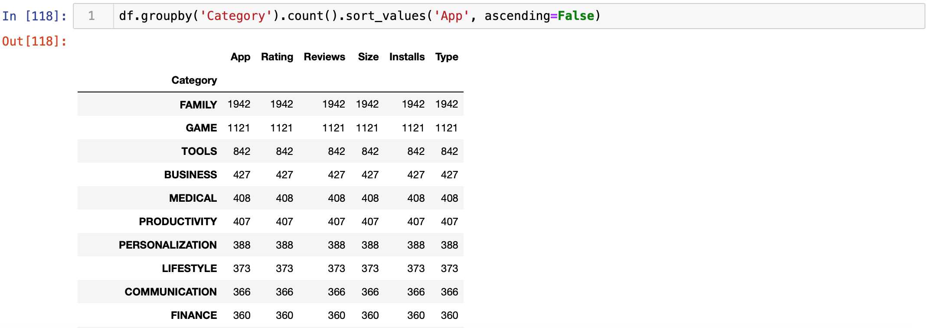
Task: Click the GAME Installs count 1121
Action: click(413, 128)
